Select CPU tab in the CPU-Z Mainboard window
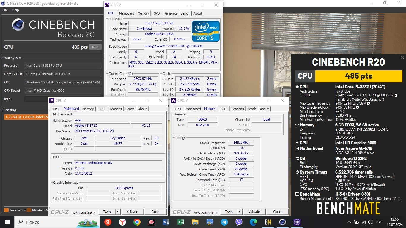 (56, 109)
